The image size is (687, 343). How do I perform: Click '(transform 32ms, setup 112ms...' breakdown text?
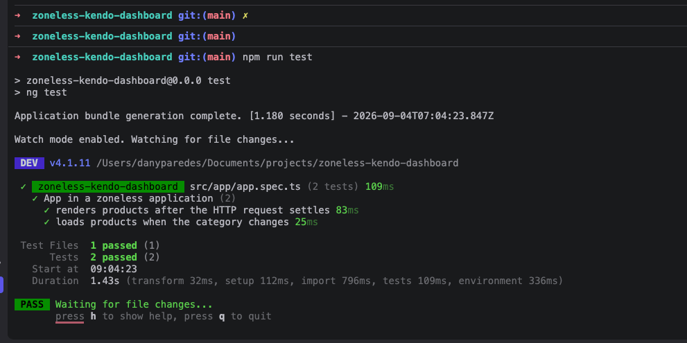tap(345, 281)
